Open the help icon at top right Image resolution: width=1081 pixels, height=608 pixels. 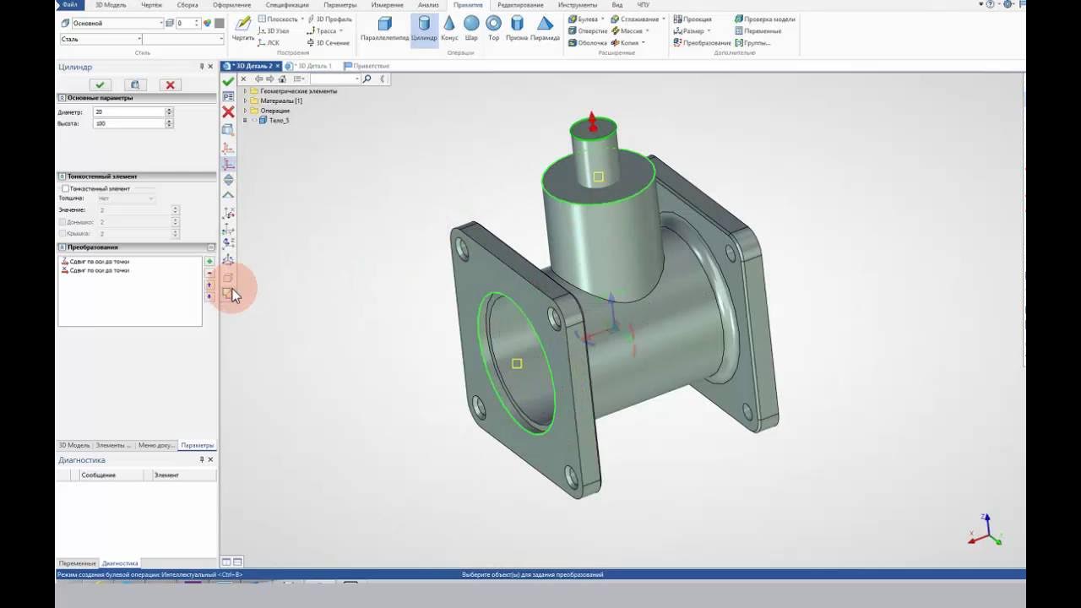pos(991,4)
